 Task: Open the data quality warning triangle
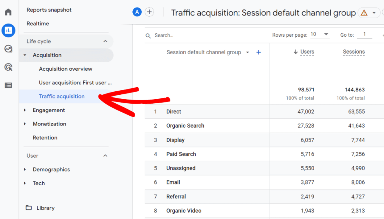364,12
